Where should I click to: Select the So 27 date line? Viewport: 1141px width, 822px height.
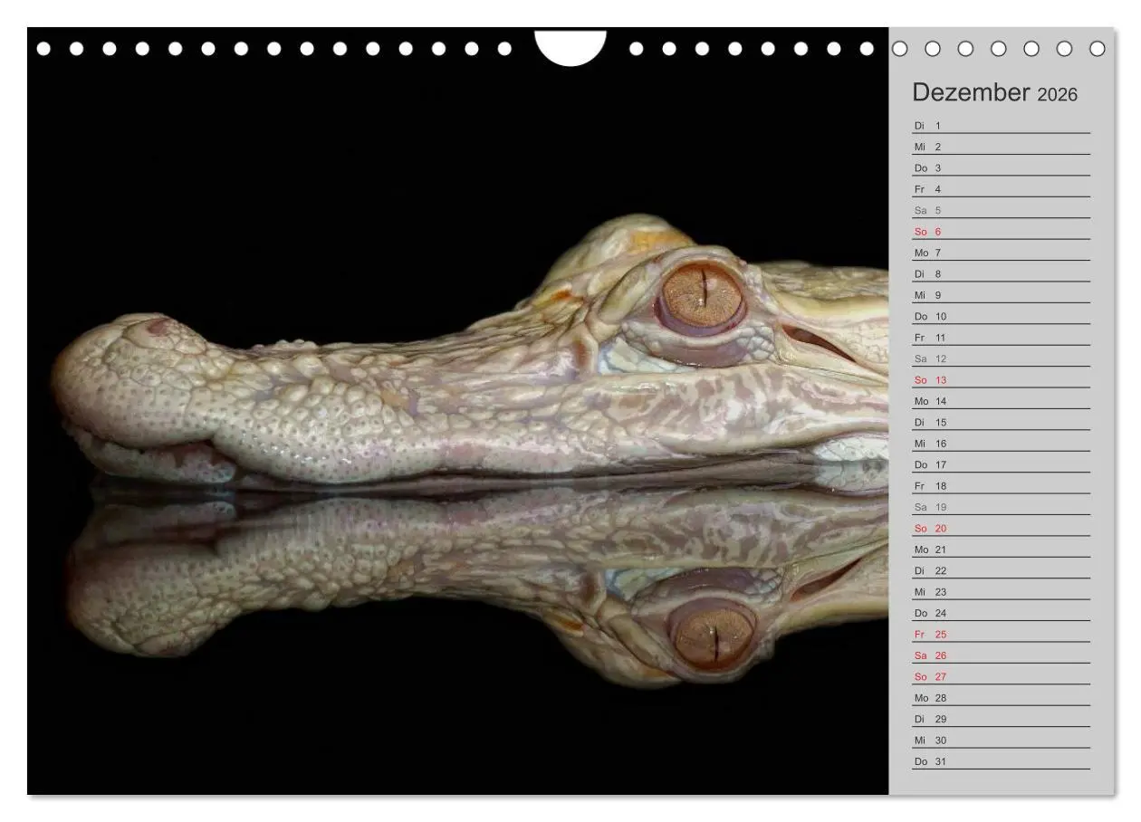(1001, 677)
